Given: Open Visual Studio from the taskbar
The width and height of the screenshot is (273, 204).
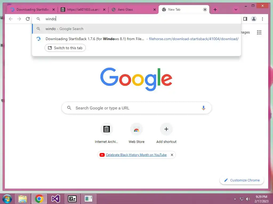Looking at the screenshot, I should tap(56, 199).
